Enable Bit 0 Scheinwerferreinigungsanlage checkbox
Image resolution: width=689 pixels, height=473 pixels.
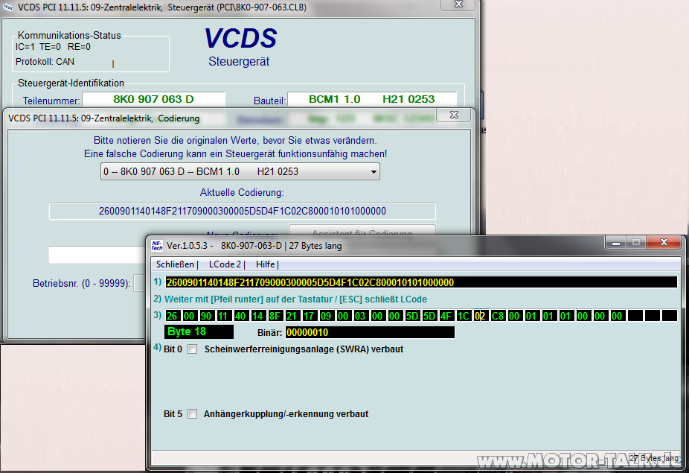click(x=193, y=349)
